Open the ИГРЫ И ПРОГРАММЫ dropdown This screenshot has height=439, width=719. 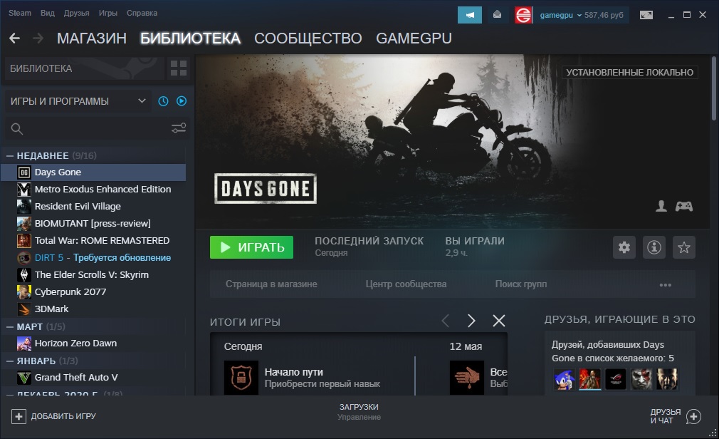point(78,101)
